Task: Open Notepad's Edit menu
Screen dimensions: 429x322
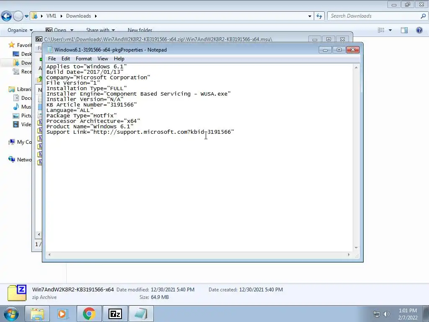Action: [65, 59]
